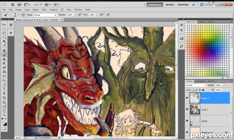This screenshot has width=234, height=140.
Task: Launch Bridge from the application bar
Action: click(x=13, y=5)
